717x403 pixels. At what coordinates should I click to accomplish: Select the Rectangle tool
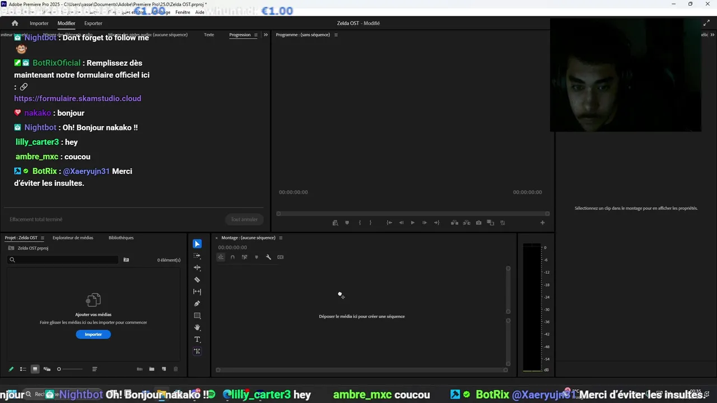(197, 316)
